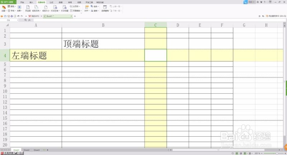Open the theme 字体 dropdown
Viewport: 287px width, 155px height.
tap(11, 11)
